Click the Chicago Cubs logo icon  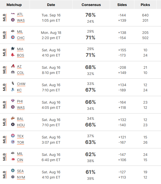(13, 37)
